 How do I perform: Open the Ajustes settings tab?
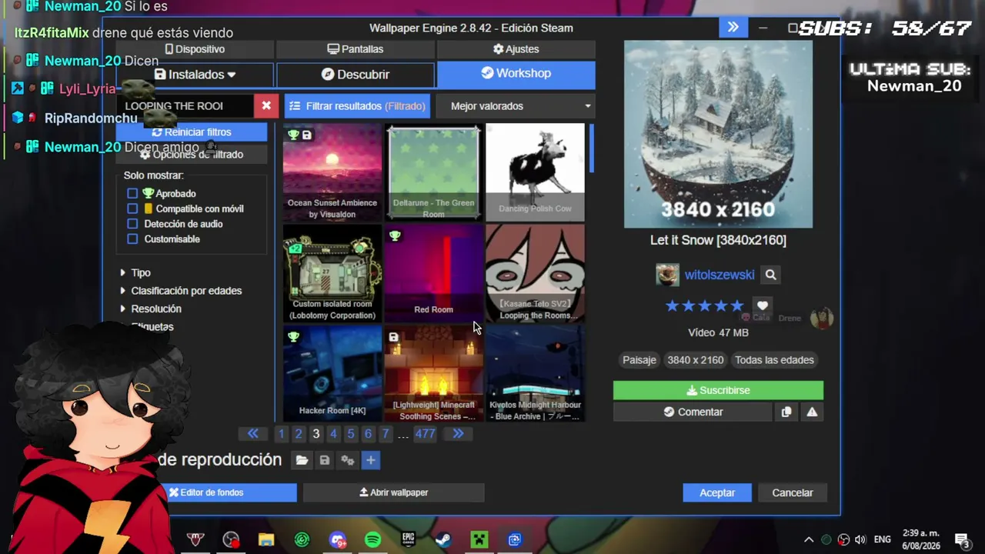pos(516,49)
